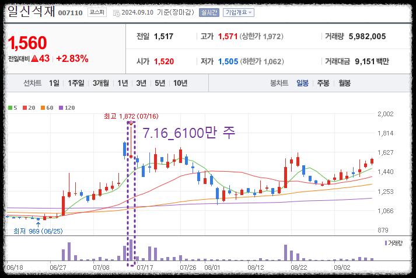Image resolution: width=416 pixels, height=278 pixels.
Task: Select the 3개월 line chart tab
Action: (101, 83)
